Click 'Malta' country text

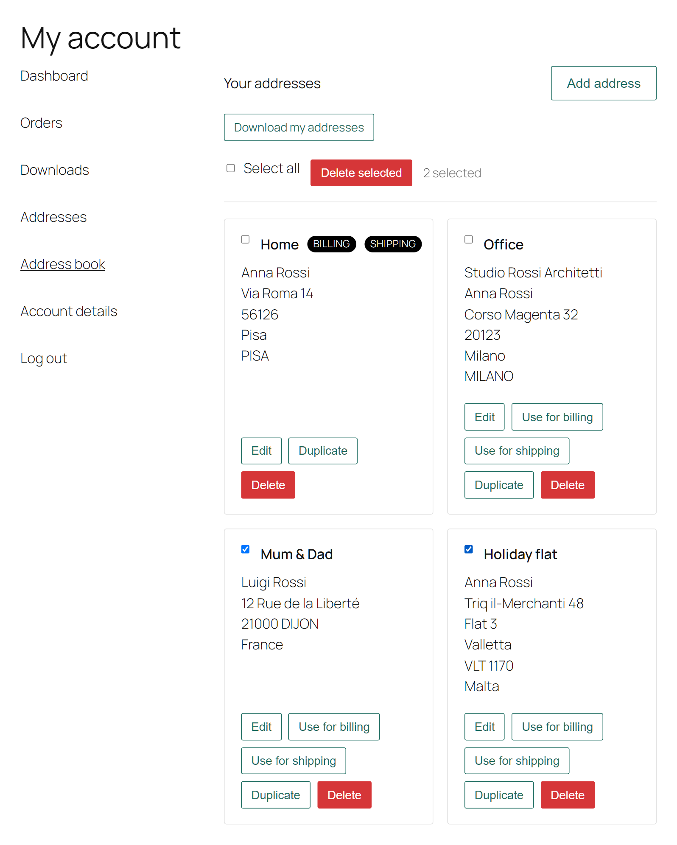pos(481,686)
